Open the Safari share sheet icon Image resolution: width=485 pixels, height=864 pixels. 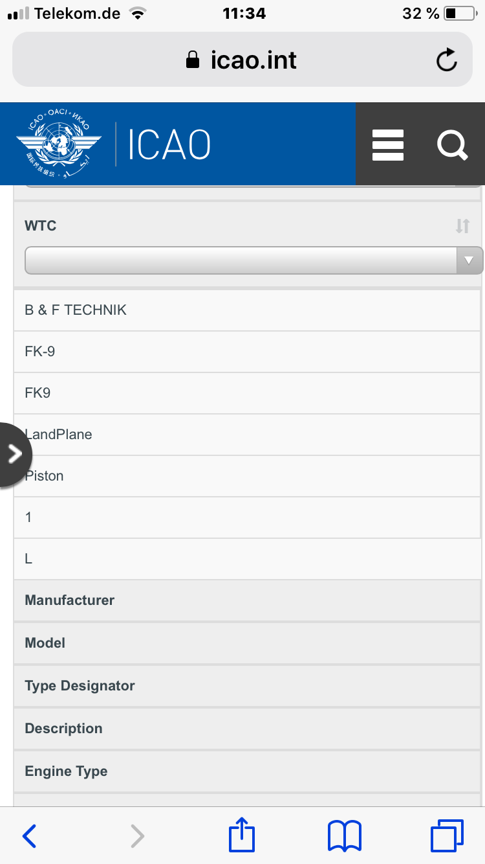242,834
